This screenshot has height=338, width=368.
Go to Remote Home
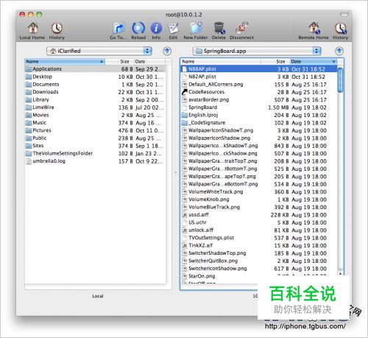coord(314,31)
